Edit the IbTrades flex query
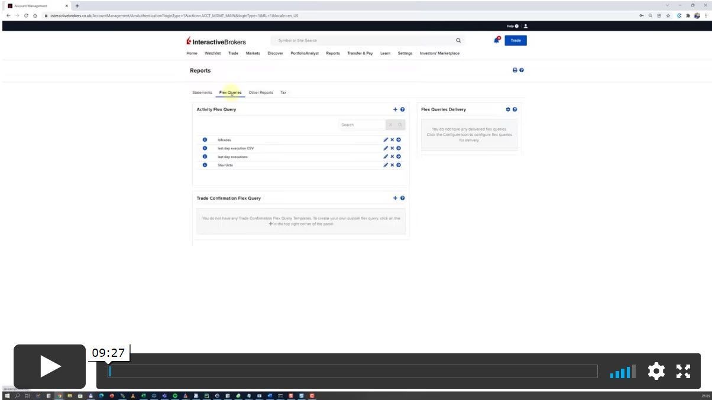712x400 pixels. (386, 140)
